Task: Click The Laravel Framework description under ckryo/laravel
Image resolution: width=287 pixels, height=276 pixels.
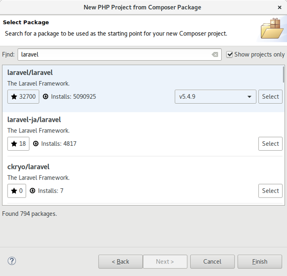Action: click(x=38, y=178)
